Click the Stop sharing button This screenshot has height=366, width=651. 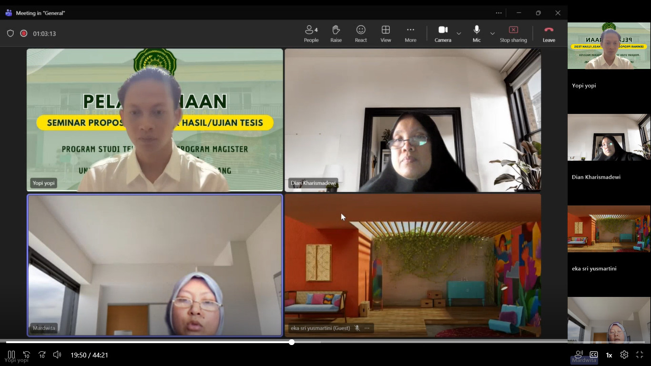coord(513,33)
